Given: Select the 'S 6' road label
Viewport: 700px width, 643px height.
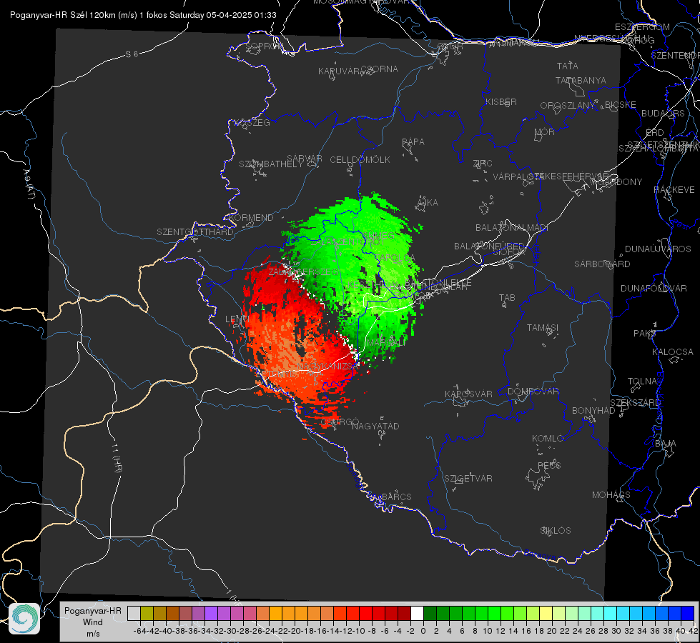Looking at the screenshot, I should (x=132, y=54).
